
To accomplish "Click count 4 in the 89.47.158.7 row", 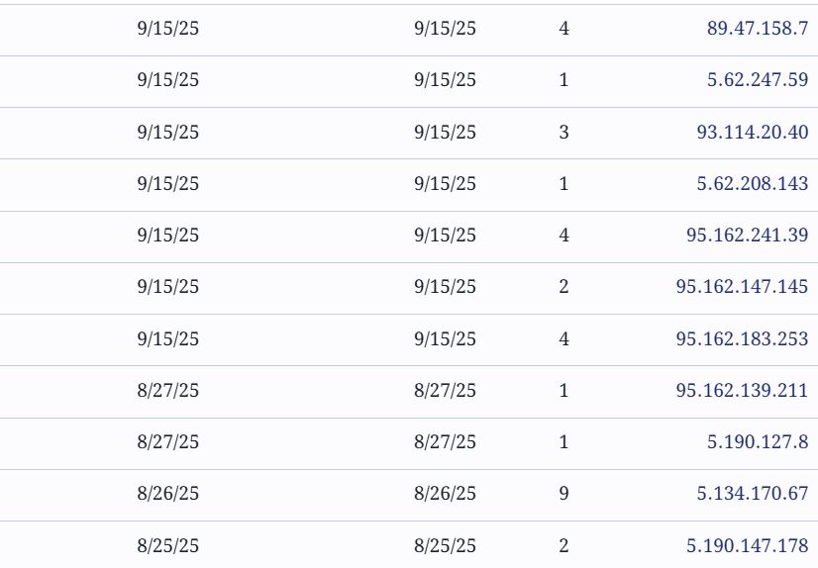I will [x=564, y=29].
